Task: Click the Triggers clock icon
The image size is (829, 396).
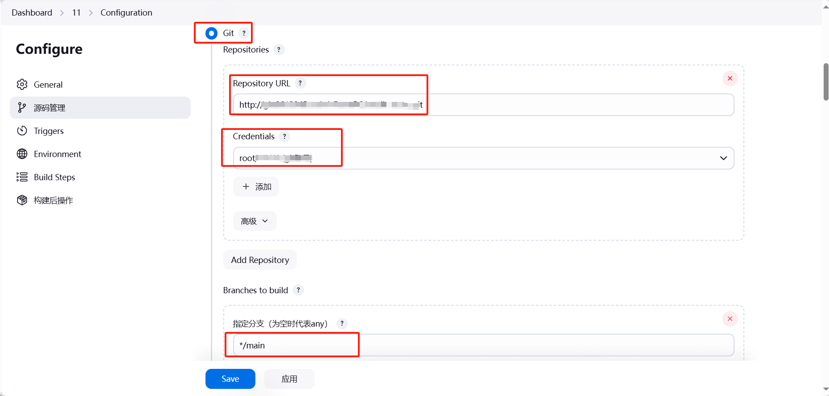Action: [22, 131]
